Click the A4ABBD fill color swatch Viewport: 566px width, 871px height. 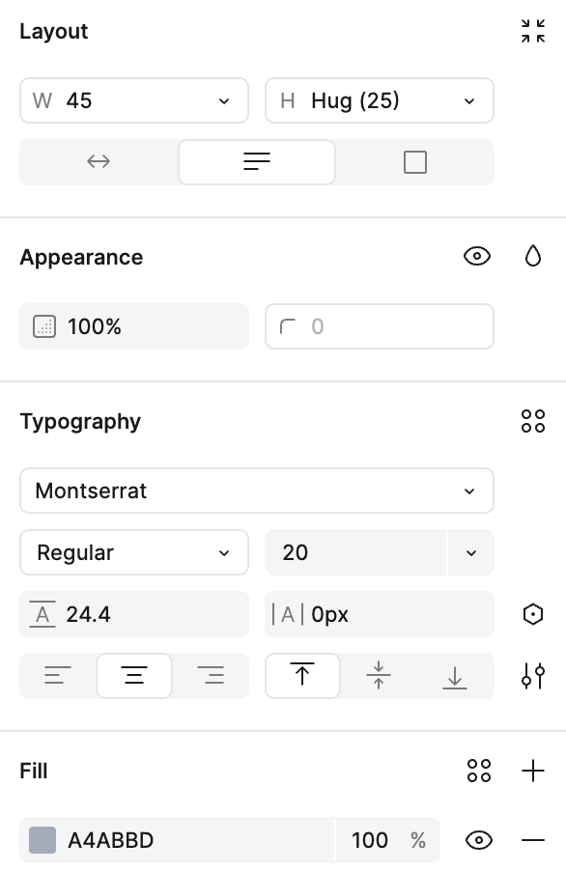coord(42,840)
